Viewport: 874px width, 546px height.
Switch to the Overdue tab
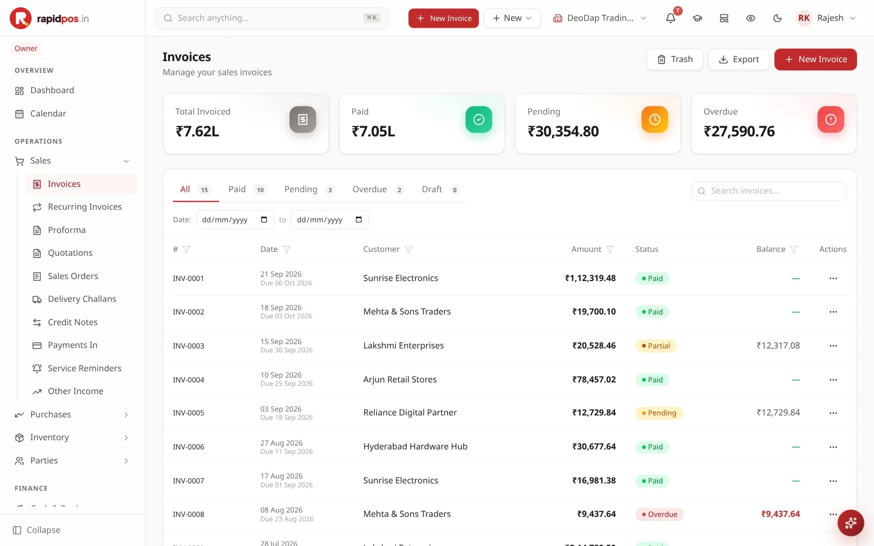[378, 190]
